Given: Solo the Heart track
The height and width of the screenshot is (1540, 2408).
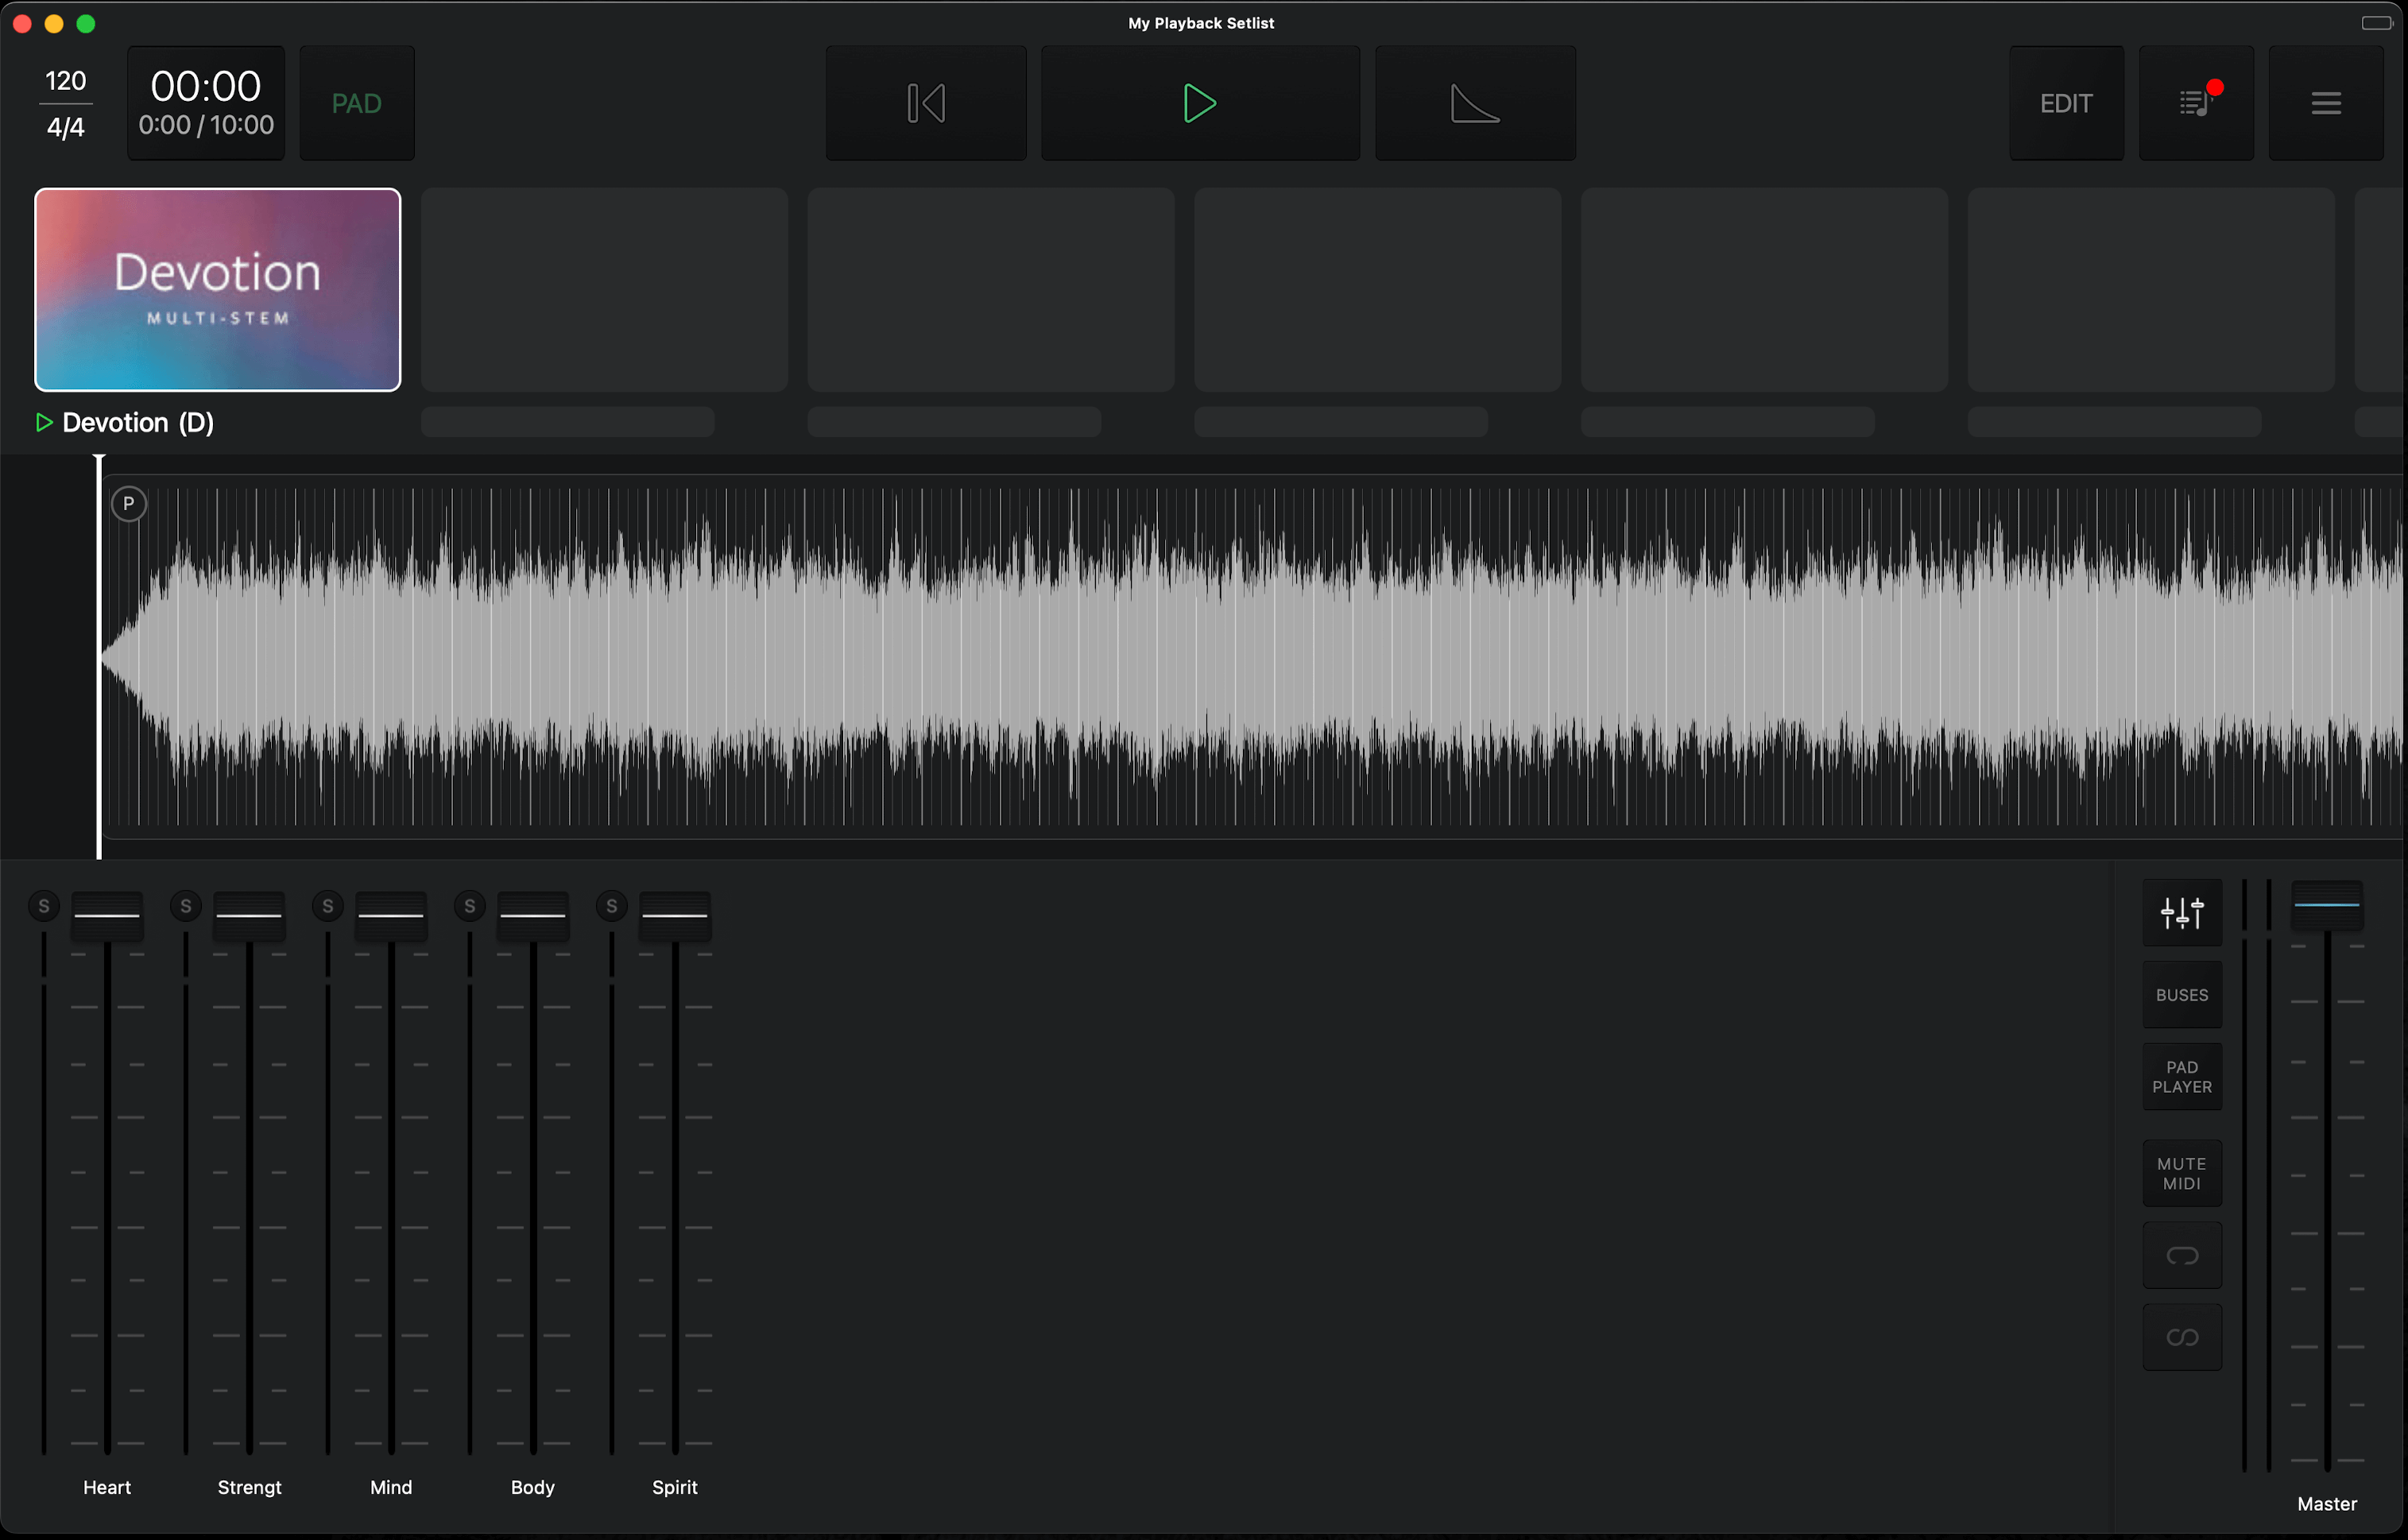Looking at the screenshot, I should pyautogui.click(x=44, y=906).
